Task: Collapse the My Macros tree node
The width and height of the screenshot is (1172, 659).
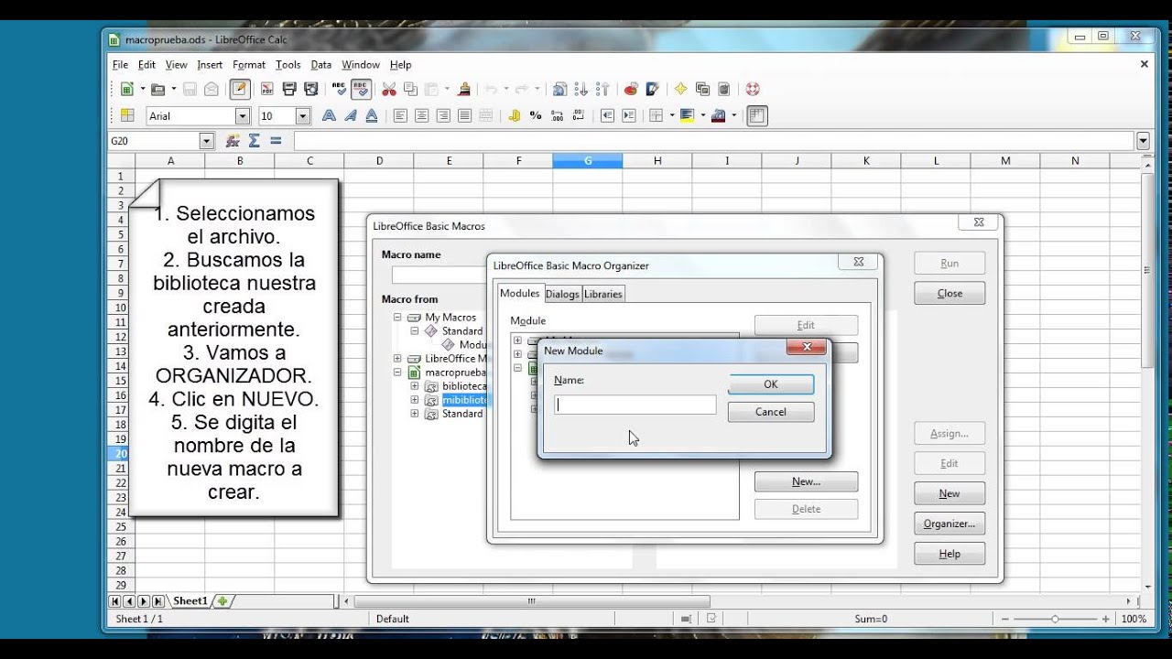Action: [x=397, y=318]
